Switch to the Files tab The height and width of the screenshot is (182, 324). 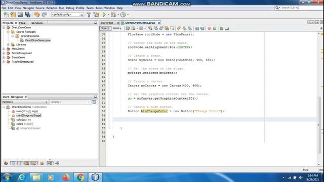pos(22,23)
